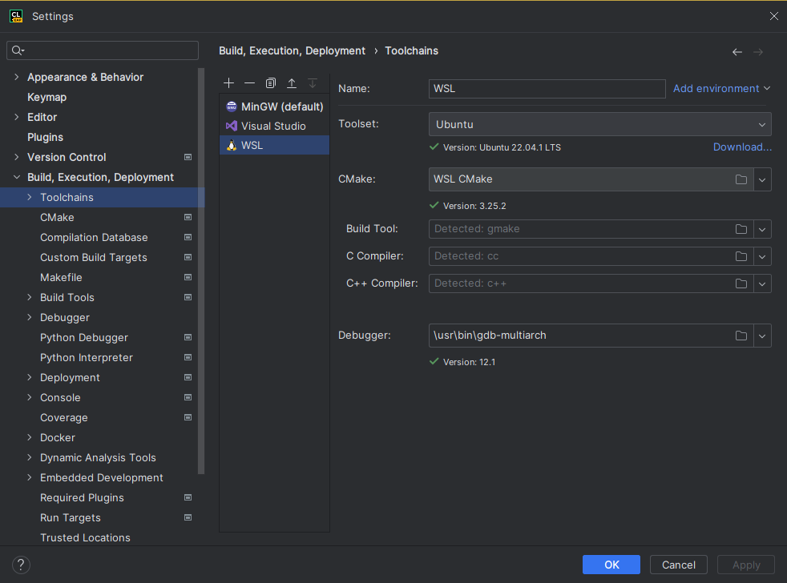Select MinGW (default) toolchain

pyautogui.click(x=275, y=107)
